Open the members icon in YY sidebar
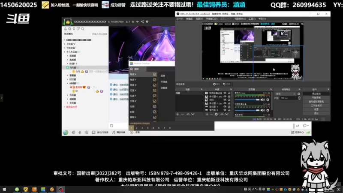The width and height of the screenshot is (343, 193). 65,29
